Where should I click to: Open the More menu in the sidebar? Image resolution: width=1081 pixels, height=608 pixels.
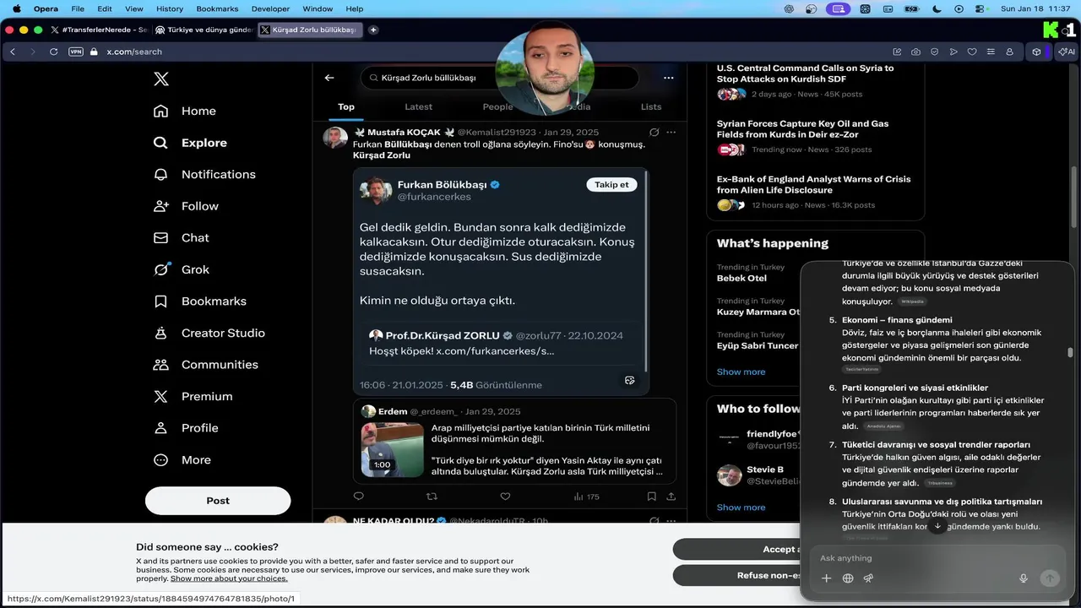tap(182, 460)
